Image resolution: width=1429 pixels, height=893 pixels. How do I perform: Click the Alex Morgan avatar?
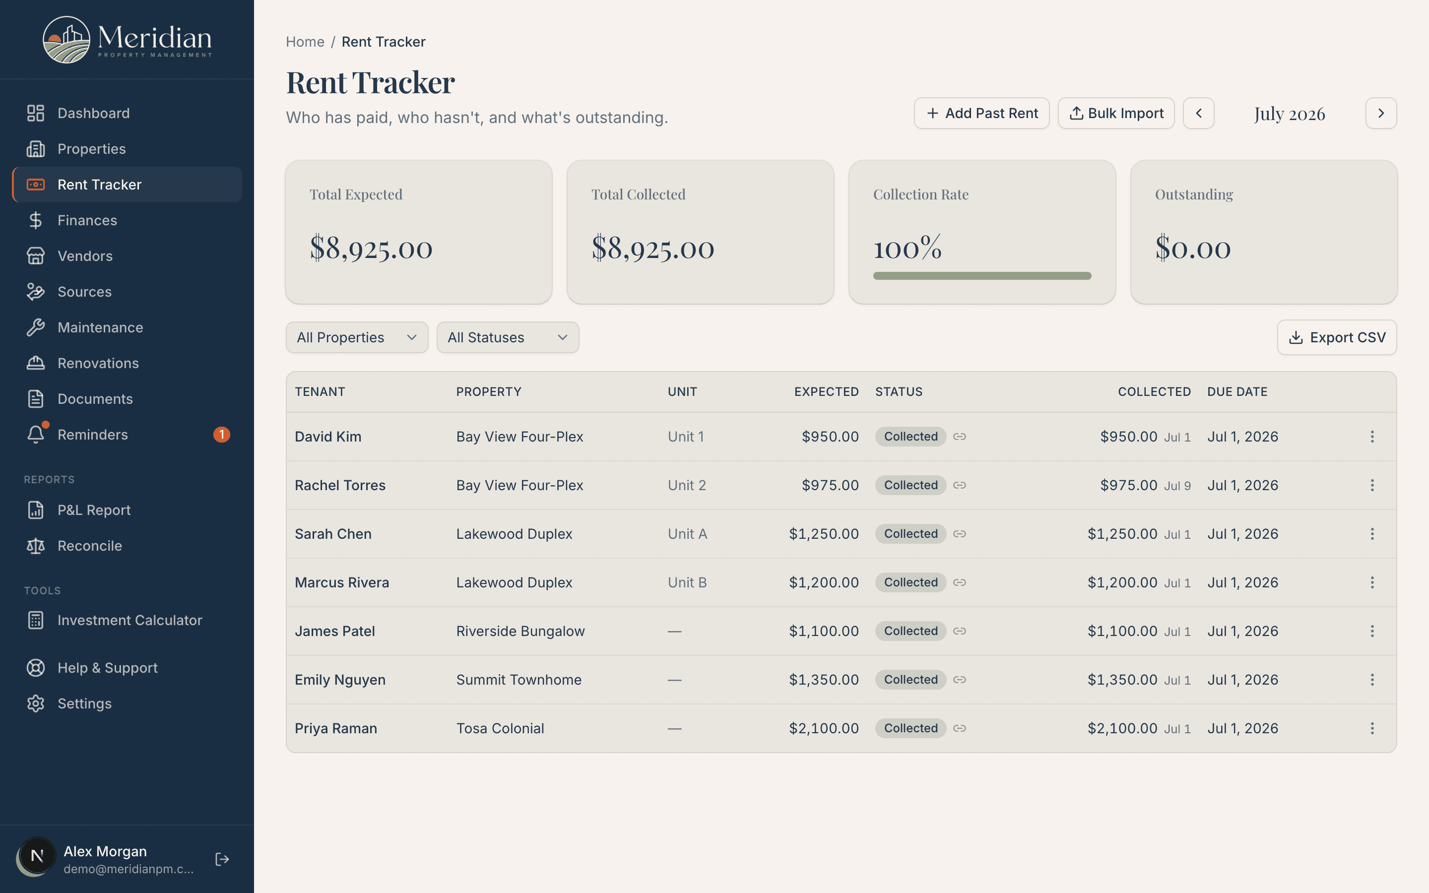click(x=37, y=856)
